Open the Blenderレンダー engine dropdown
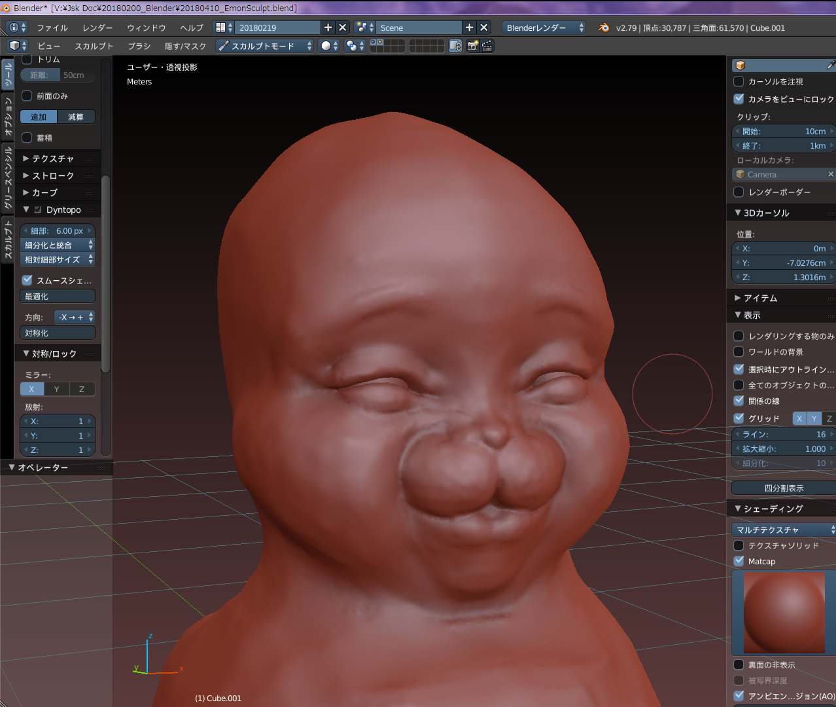This screenshot has width=836, height=707. (544, 27)
